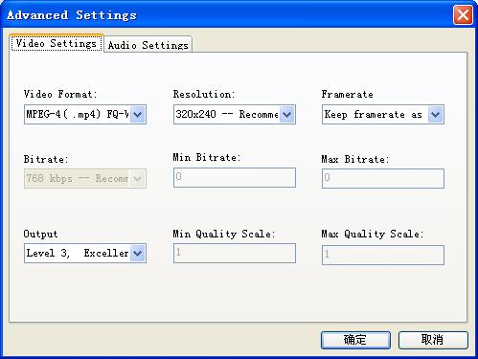Cancel using the 取消 button
The height and width of the screenshot is (359, 478).
pos(433,340)
